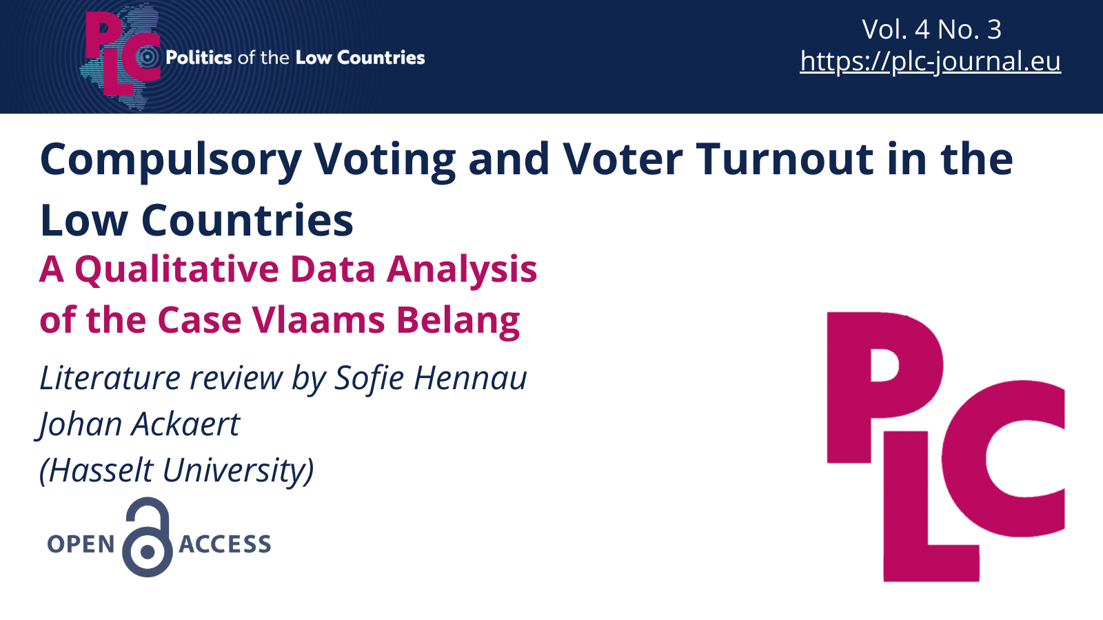The image size is (1103, 620).
Task: Open the https://plc-journal.eu link
Action: coord(930,61)
